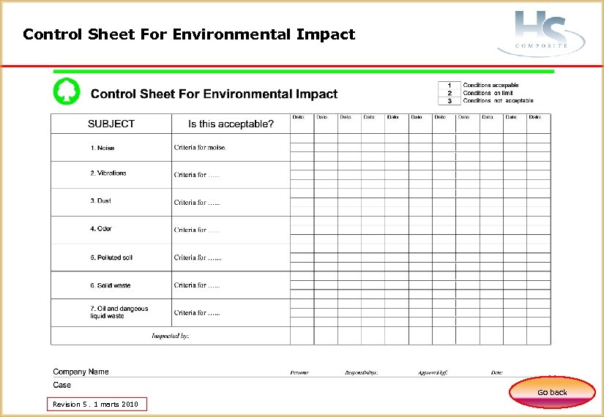Click '7. Oil and dangerous liquid waste' label
Screen dimensions: 604x417
pos(119,312)
